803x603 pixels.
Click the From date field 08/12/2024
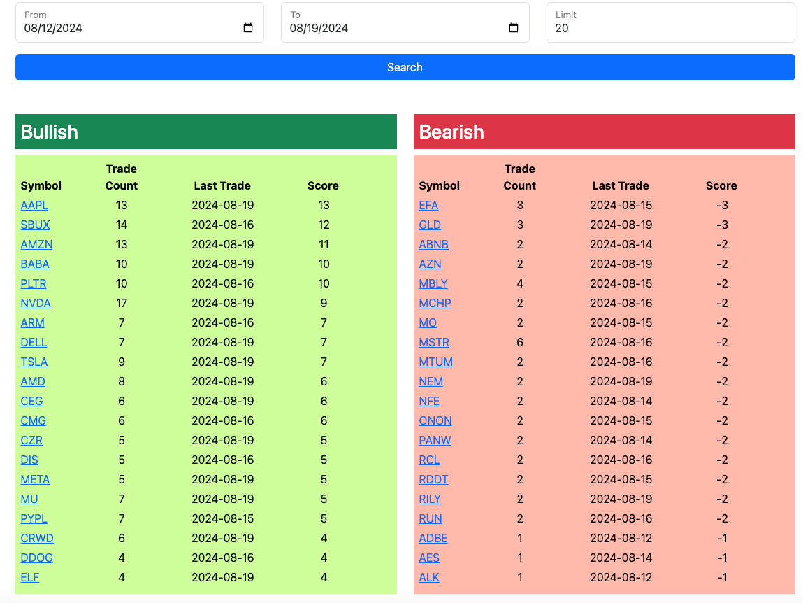[x=139, y=22]
